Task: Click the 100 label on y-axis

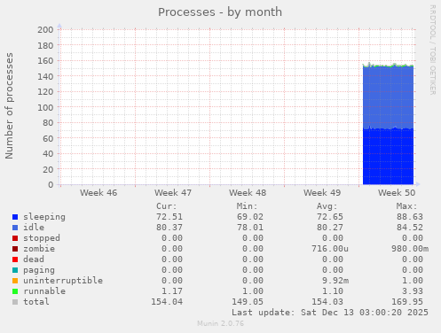Action: (45, 107)
